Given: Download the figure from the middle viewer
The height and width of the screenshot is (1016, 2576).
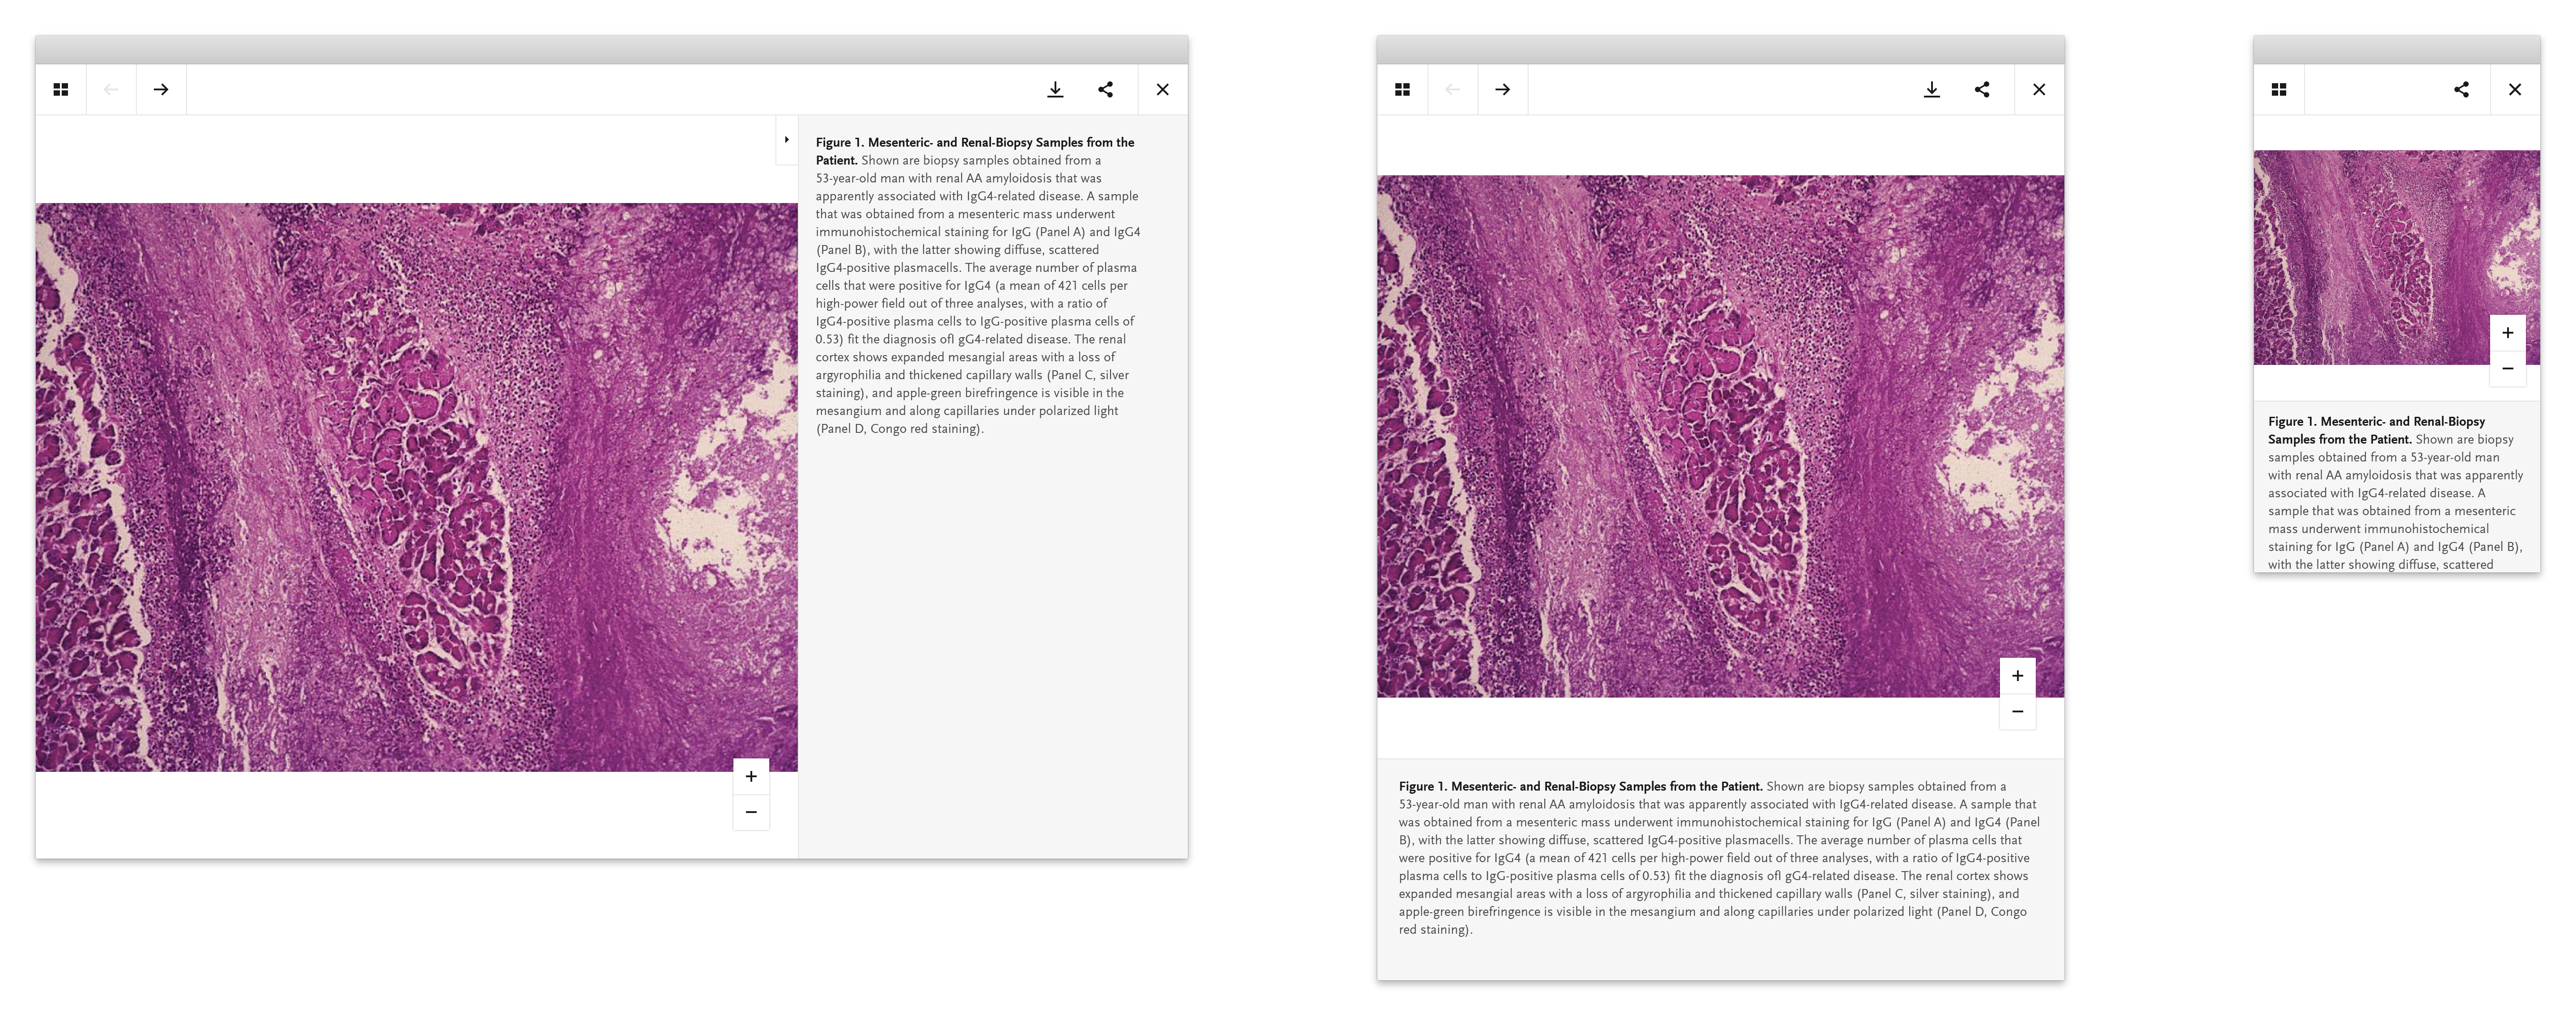Looking at the screenshot, I should [1932, 90].
